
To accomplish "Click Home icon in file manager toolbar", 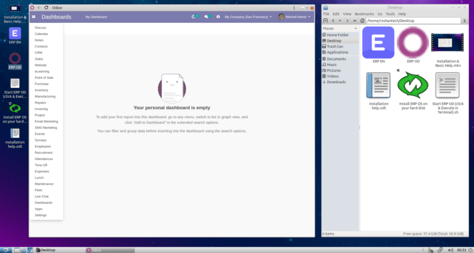I will tap(362, 21).
